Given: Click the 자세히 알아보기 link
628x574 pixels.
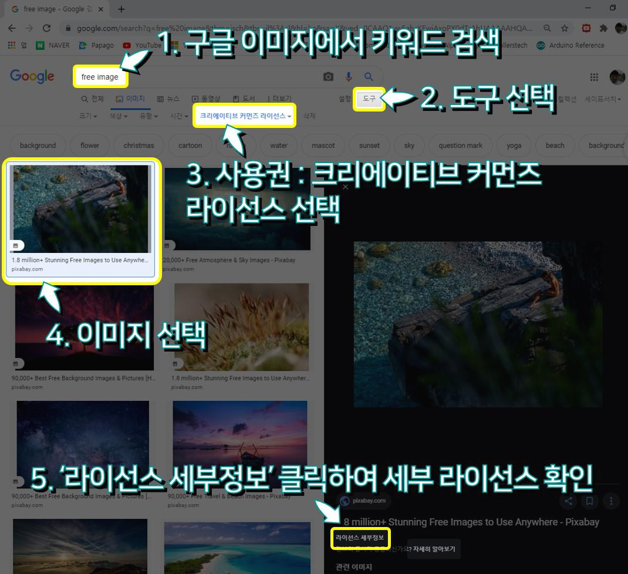Looking at the screenshot, I should click(x=434, y=549).
